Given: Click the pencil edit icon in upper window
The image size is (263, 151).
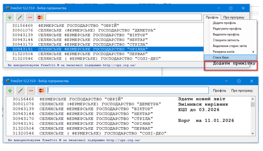Looking at the screenshot, I should (20, 17).
